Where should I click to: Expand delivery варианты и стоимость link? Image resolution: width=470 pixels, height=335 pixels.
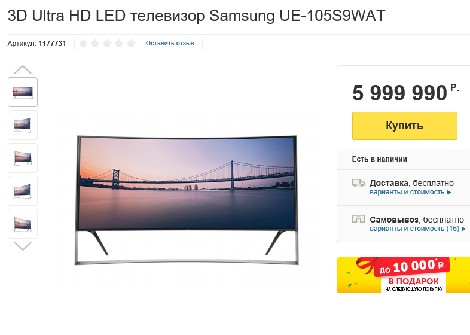tap(410, 192)
